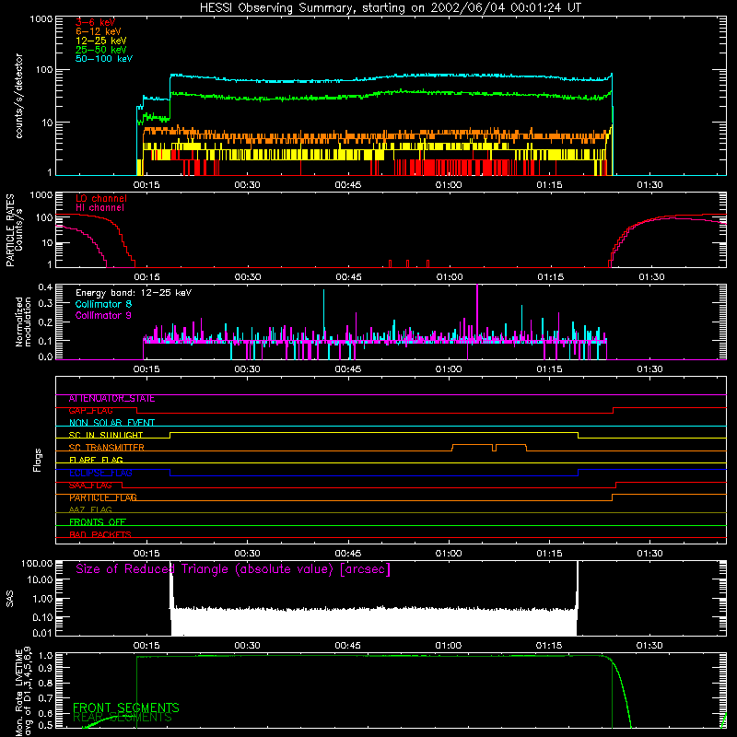This screenshot has width=737, height=737.
Task: Click the AAZ_FLAG label
Action: 90,510
